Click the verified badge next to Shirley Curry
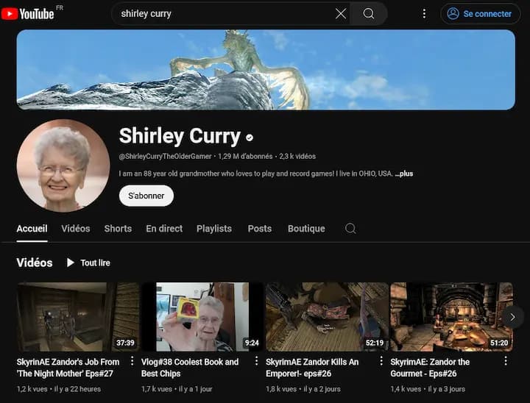The height and width of the screenshot is (403, 530). pos(250,138)
